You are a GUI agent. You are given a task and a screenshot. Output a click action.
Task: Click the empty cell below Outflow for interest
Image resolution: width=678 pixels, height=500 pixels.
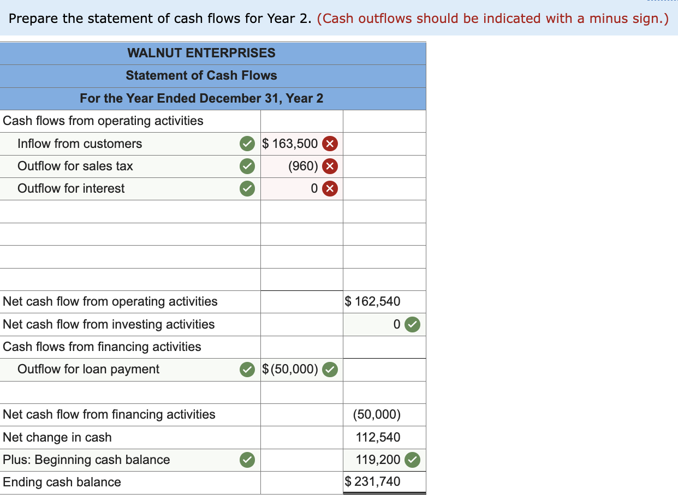click(301, 212)
